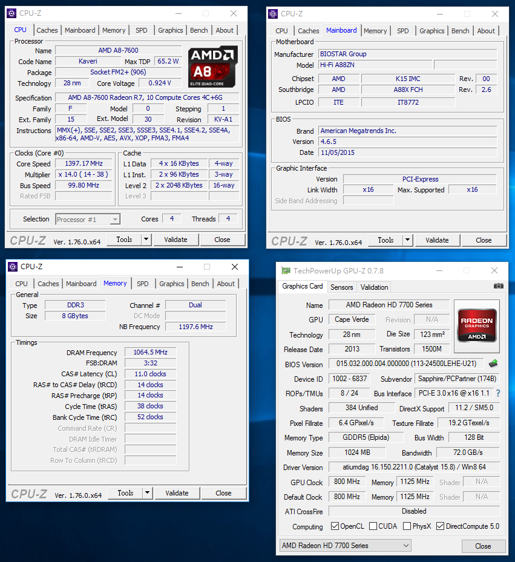
Task: Click the GPU Name field in GPU-Z
Action: (x=389, y=305)
